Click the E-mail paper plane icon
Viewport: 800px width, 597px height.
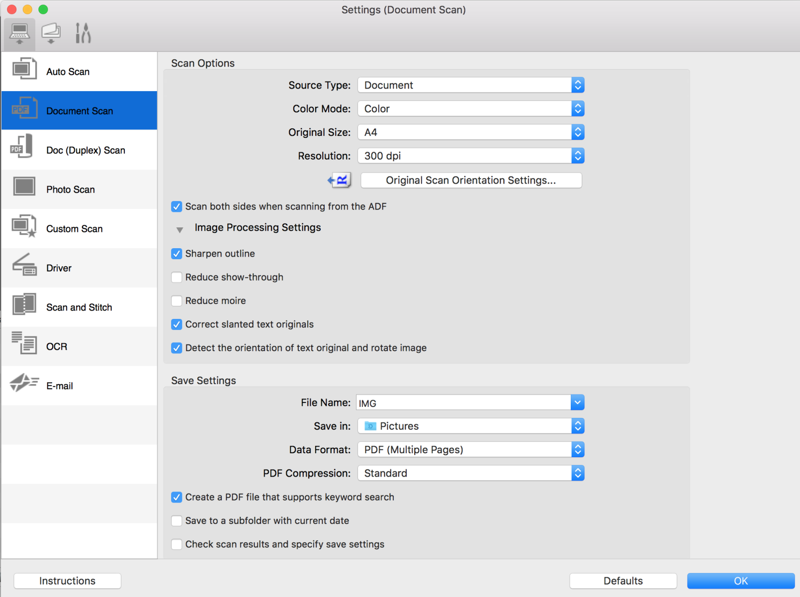pyautogui.click(x=24, y=383)
